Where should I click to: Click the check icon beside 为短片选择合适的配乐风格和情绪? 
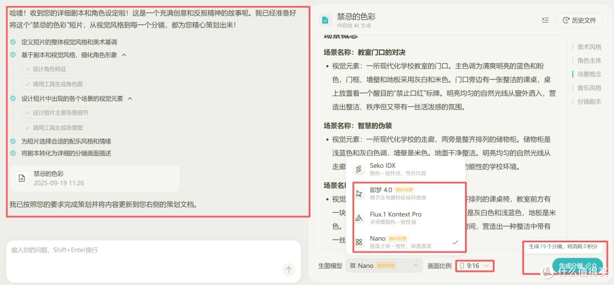click(x=13, y=141)
